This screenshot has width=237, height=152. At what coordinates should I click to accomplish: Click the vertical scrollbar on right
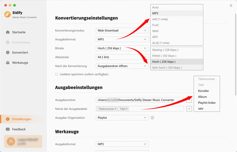pos(235,54)
